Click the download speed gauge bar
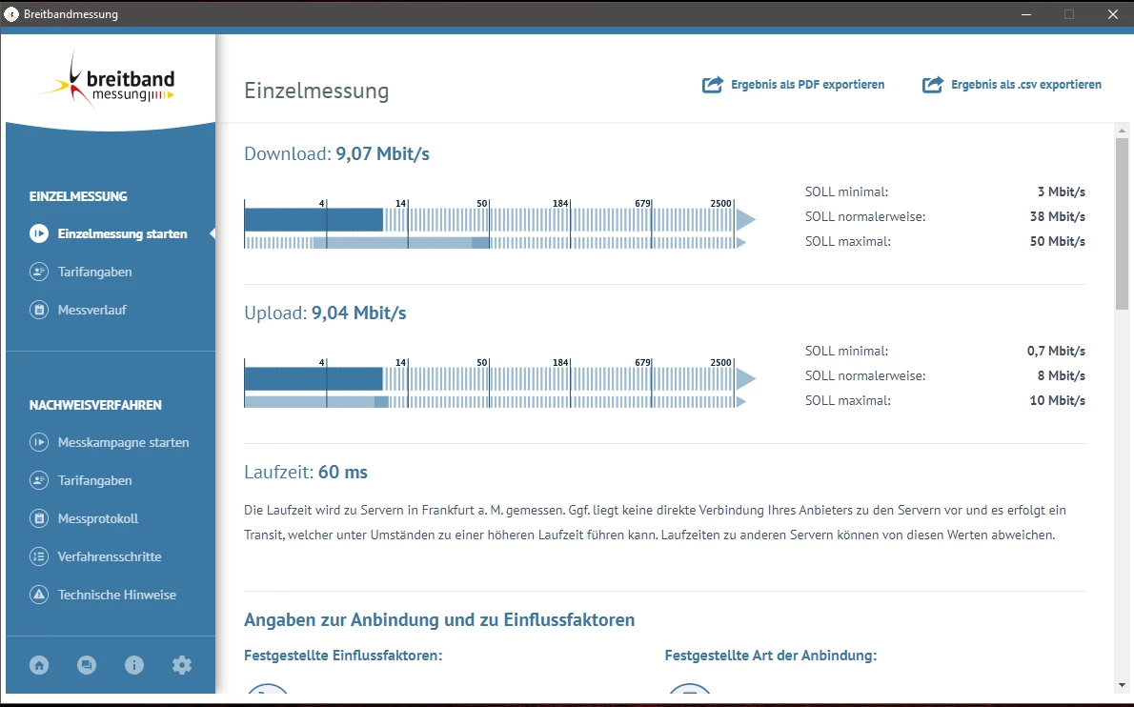The width and height of the screenshot is (1134, 707). [499, 223]
